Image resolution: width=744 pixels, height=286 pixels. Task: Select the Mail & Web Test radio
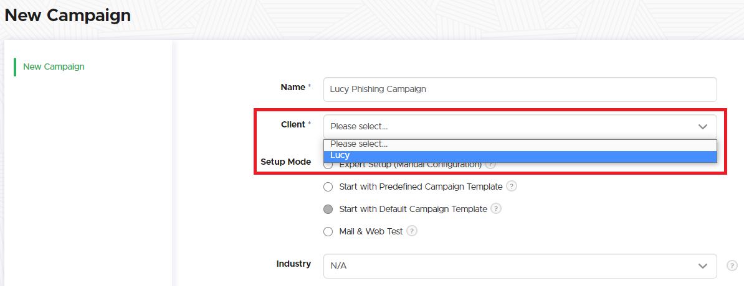click(328, 231)
